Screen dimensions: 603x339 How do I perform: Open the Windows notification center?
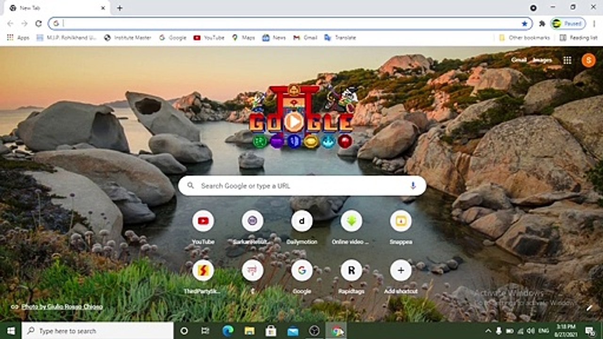[590, 331]
